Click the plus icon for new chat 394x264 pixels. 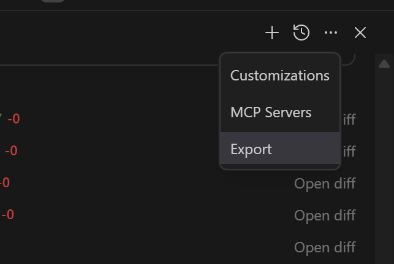pyautogui.click(x=272, y=33)
